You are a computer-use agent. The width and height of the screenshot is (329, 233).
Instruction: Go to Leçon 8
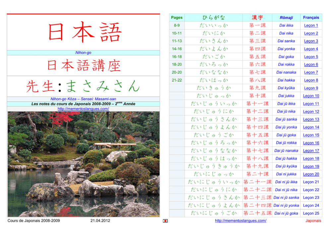click(311, 80)
